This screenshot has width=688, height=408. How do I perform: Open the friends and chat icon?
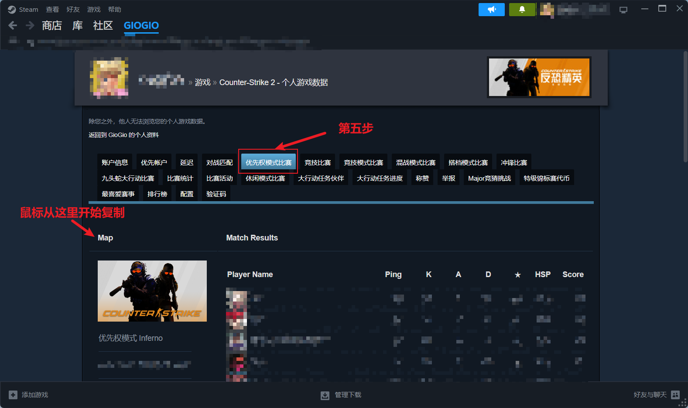[675, 395]
